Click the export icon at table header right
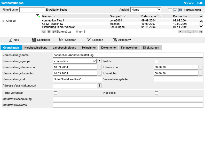This screenshot has width=205, height=148. (201, 16)
